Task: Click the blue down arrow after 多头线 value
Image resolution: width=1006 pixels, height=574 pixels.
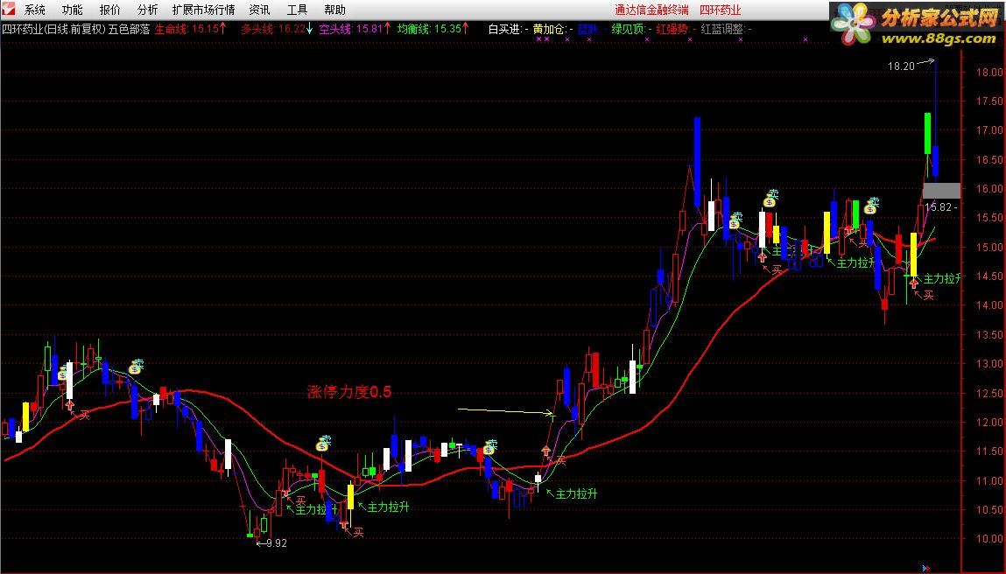Action: (310, 28)
